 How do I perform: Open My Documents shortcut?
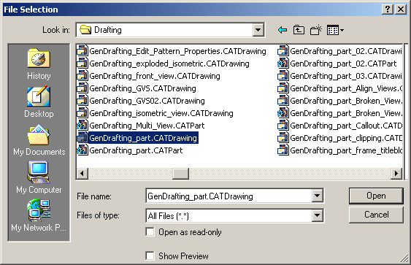click(39, 140)
